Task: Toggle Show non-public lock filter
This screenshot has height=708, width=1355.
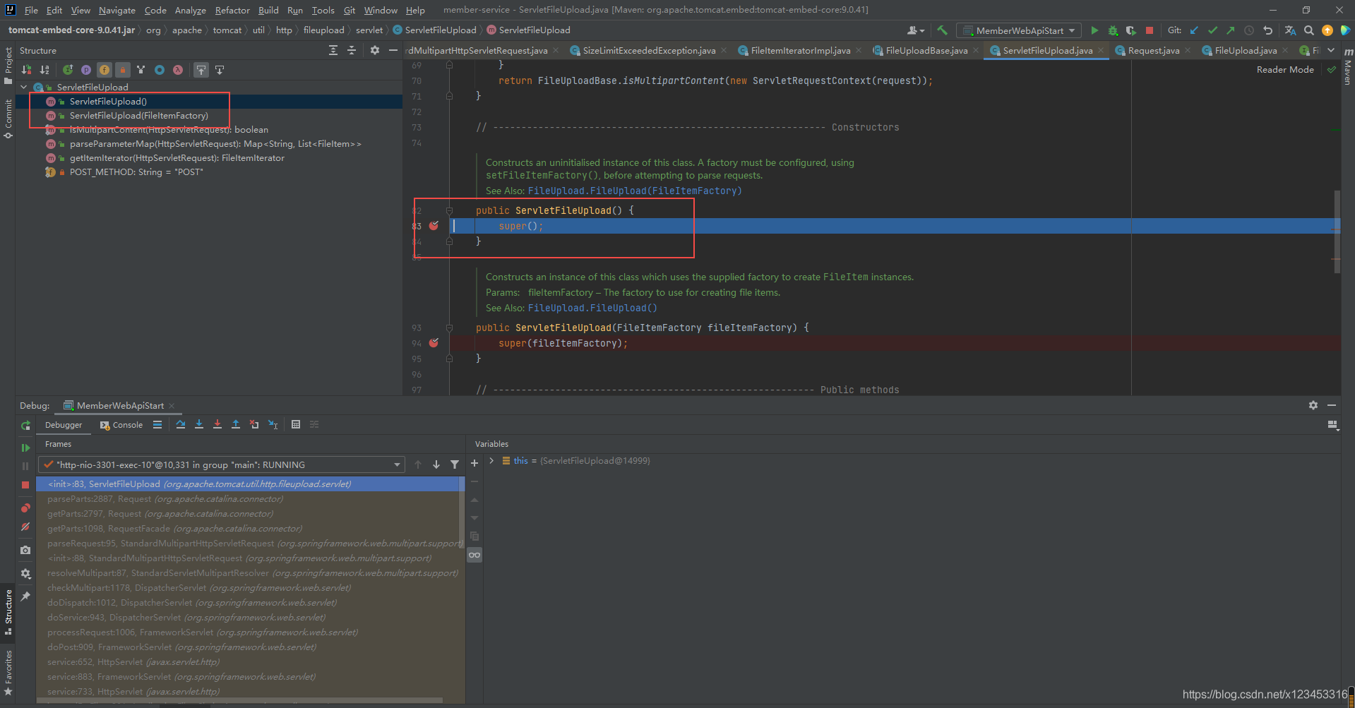Action: point(123,70)
